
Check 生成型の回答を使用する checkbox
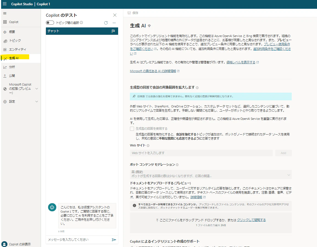coord(132,129)
